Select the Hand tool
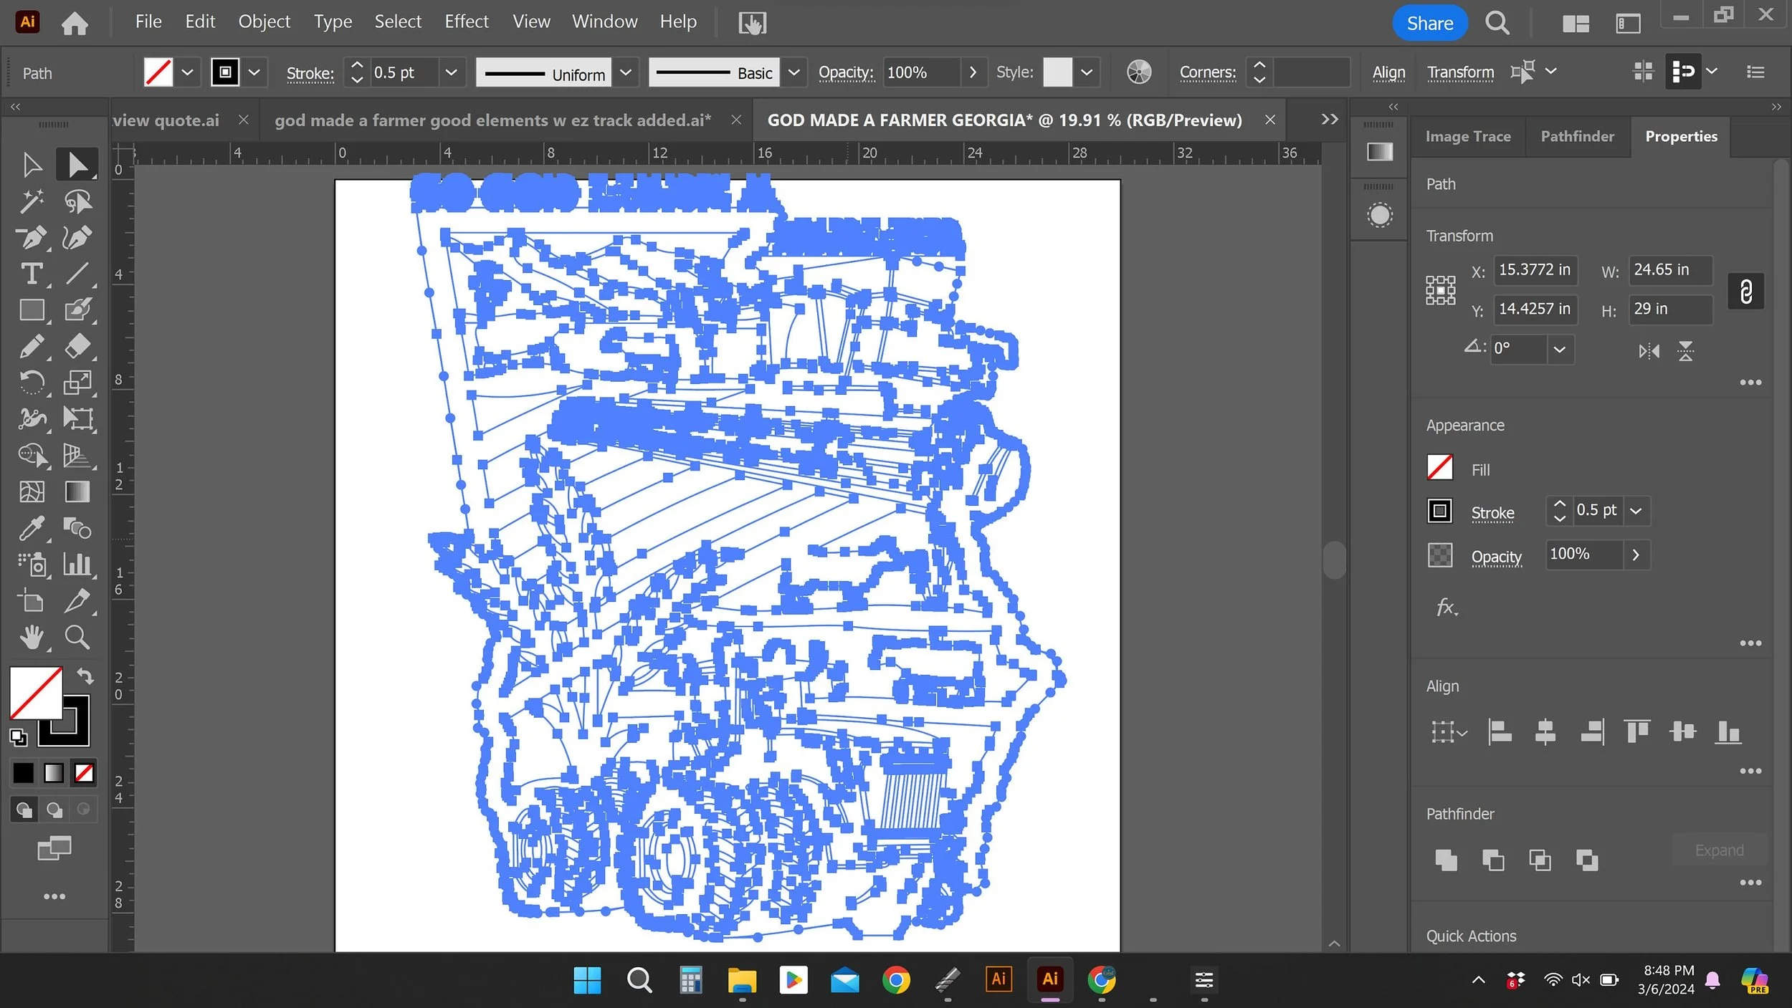 pos(31,637)
